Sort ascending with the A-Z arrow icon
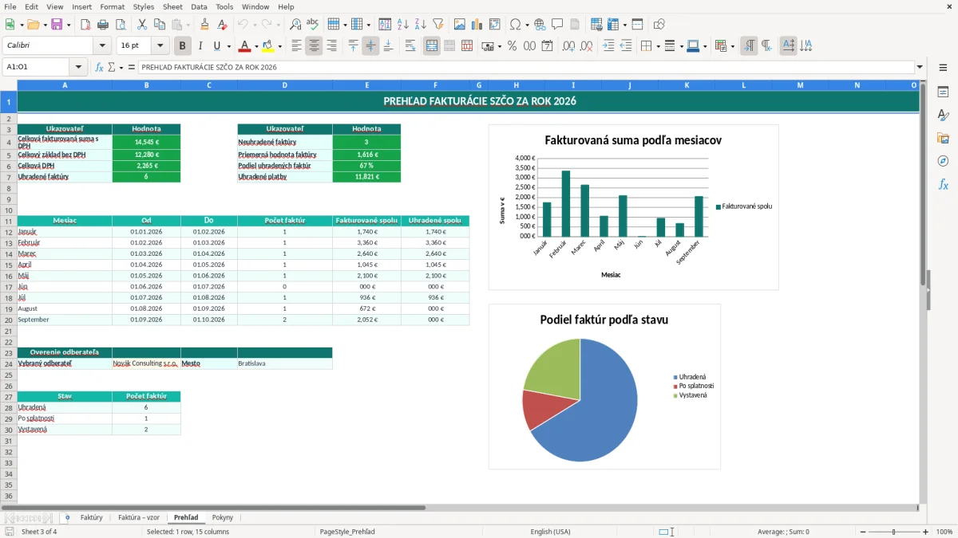 (x=402, y=25)
